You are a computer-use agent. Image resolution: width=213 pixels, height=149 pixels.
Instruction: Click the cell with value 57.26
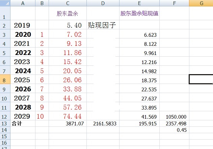(68, 107)
